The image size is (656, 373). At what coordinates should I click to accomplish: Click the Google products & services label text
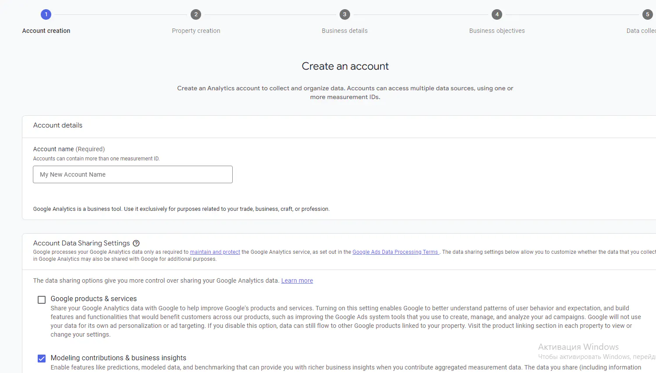click(94, 298)
